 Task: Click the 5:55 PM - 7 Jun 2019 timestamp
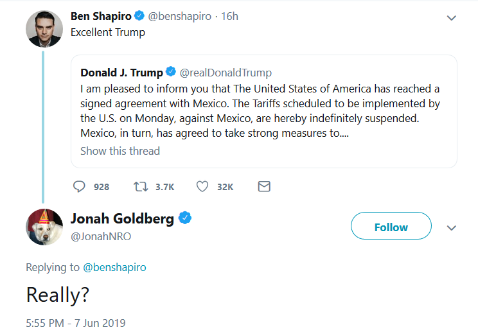pos(76,322)
